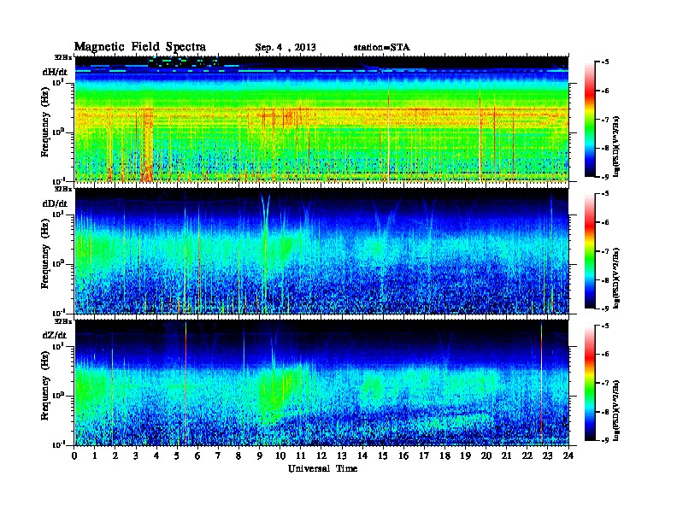
Task: Click the time axis tick label "9"
Action: (x=260, y=456)
